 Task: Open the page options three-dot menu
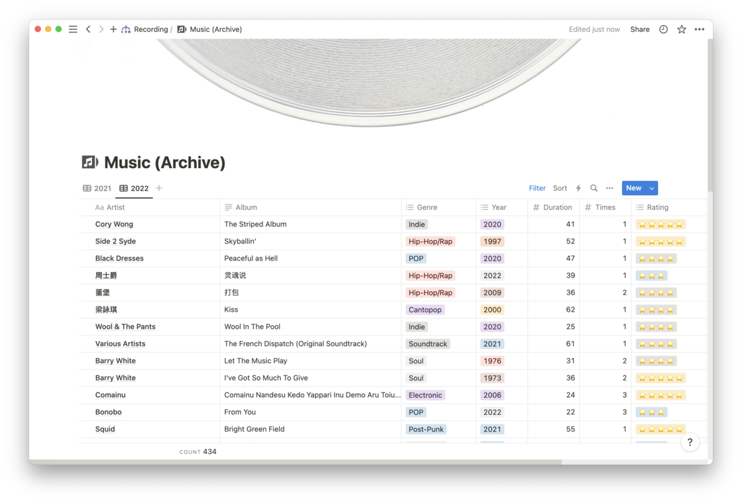click(x=700, y=29)
